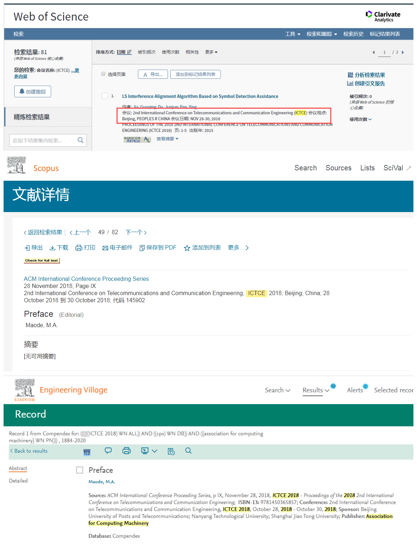Click Add to List (添加到列表) star

pos(202,248)
